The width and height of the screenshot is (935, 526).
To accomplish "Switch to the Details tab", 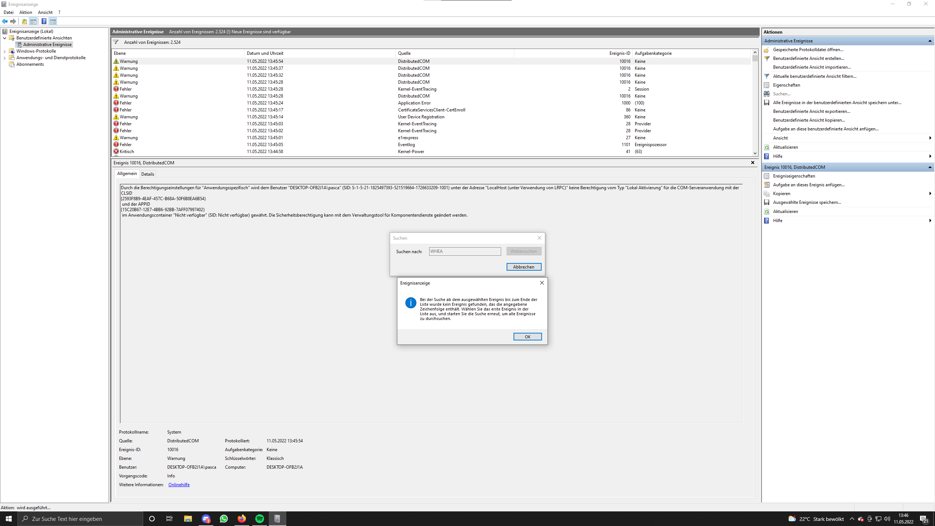I will coord(148,174).
